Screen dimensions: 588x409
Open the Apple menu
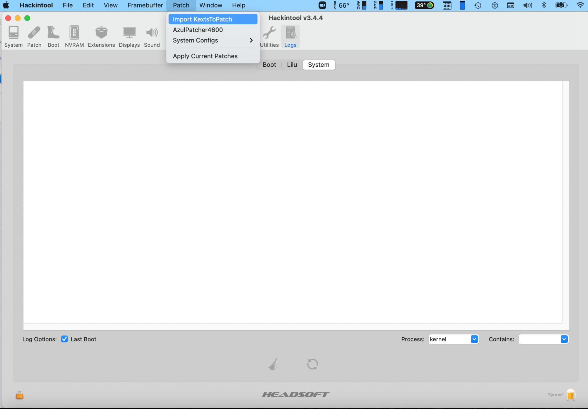[x=6, y=5]
